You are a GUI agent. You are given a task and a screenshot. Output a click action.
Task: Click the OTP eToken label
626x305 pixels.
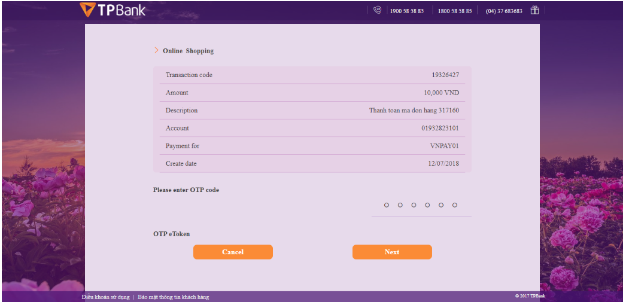(x=172, y=234)
